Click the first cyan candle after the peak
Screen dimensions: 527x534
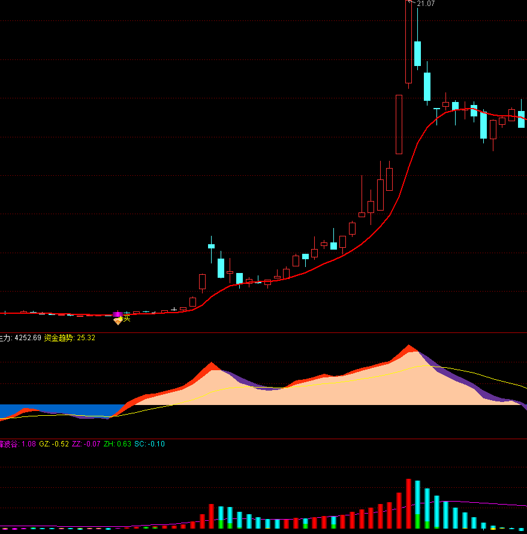coord(417,53)
